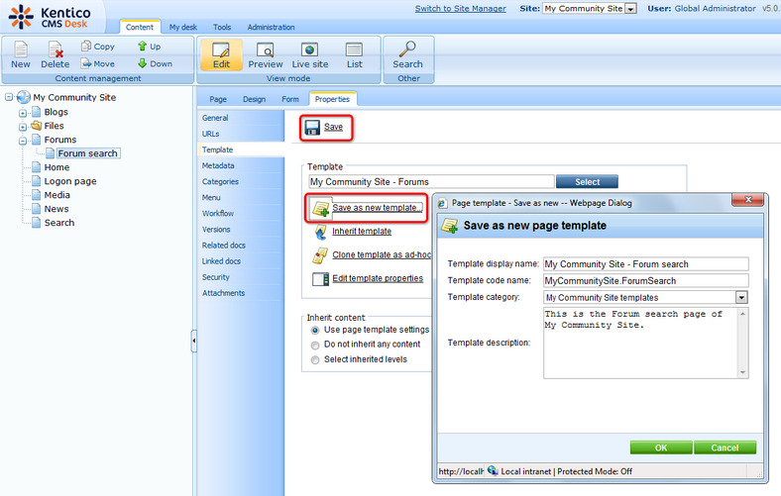
Task: Click the Select template button
Action: tap(587, 181)
